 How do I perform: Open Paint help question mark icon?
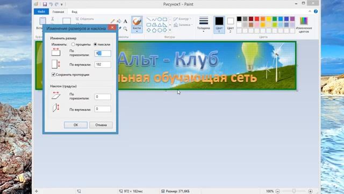pyautogui.click(x=316, y=11)
